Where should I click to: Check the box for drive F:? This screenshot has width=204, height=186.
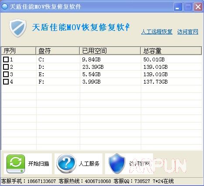[x=6, y=81]
